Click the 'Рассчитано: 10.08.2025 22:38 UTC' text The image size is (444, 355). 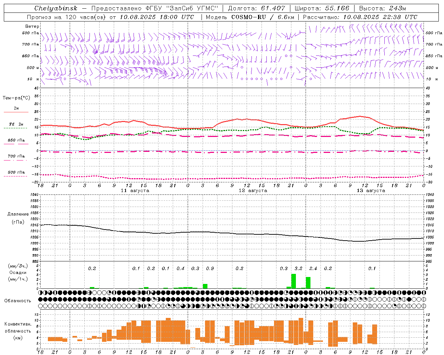[x=360, y=17]
